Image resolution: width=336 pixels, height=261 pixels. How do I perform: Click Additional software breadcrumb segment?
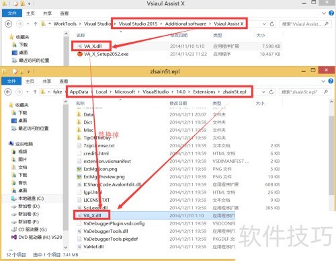185,24
